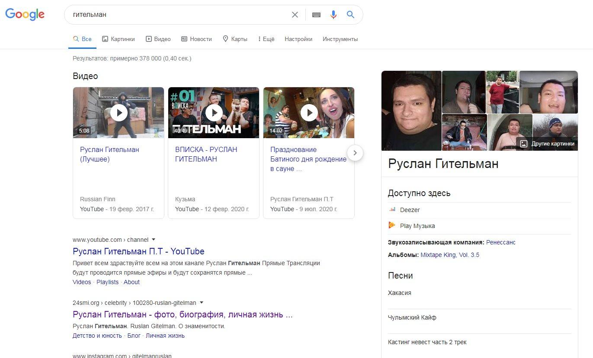Open Настройки search settings

tap(298, 39)
